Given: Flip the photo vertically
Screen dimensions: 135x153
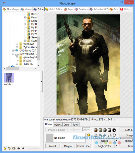Looking at the screenshot, I should pyautogui.click(x=114, y=135).
